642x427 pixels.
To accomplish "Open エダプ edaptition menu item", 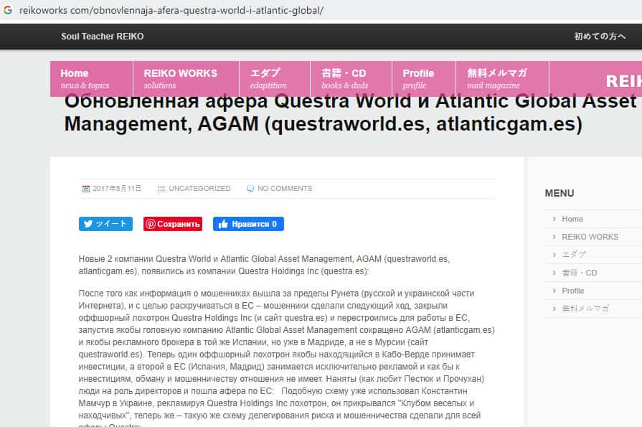I will pyautogui.click(x=275, y=79).
